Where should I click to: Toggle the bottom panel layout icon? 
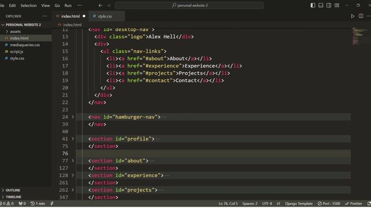[x=321, y=5]
